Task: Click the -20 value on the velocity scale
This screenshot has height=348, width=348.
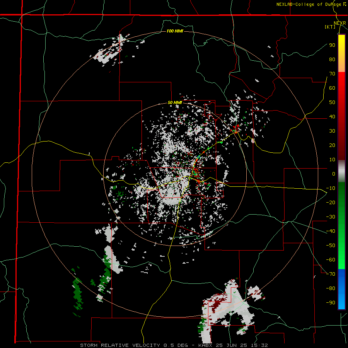Action: point(331,202)
